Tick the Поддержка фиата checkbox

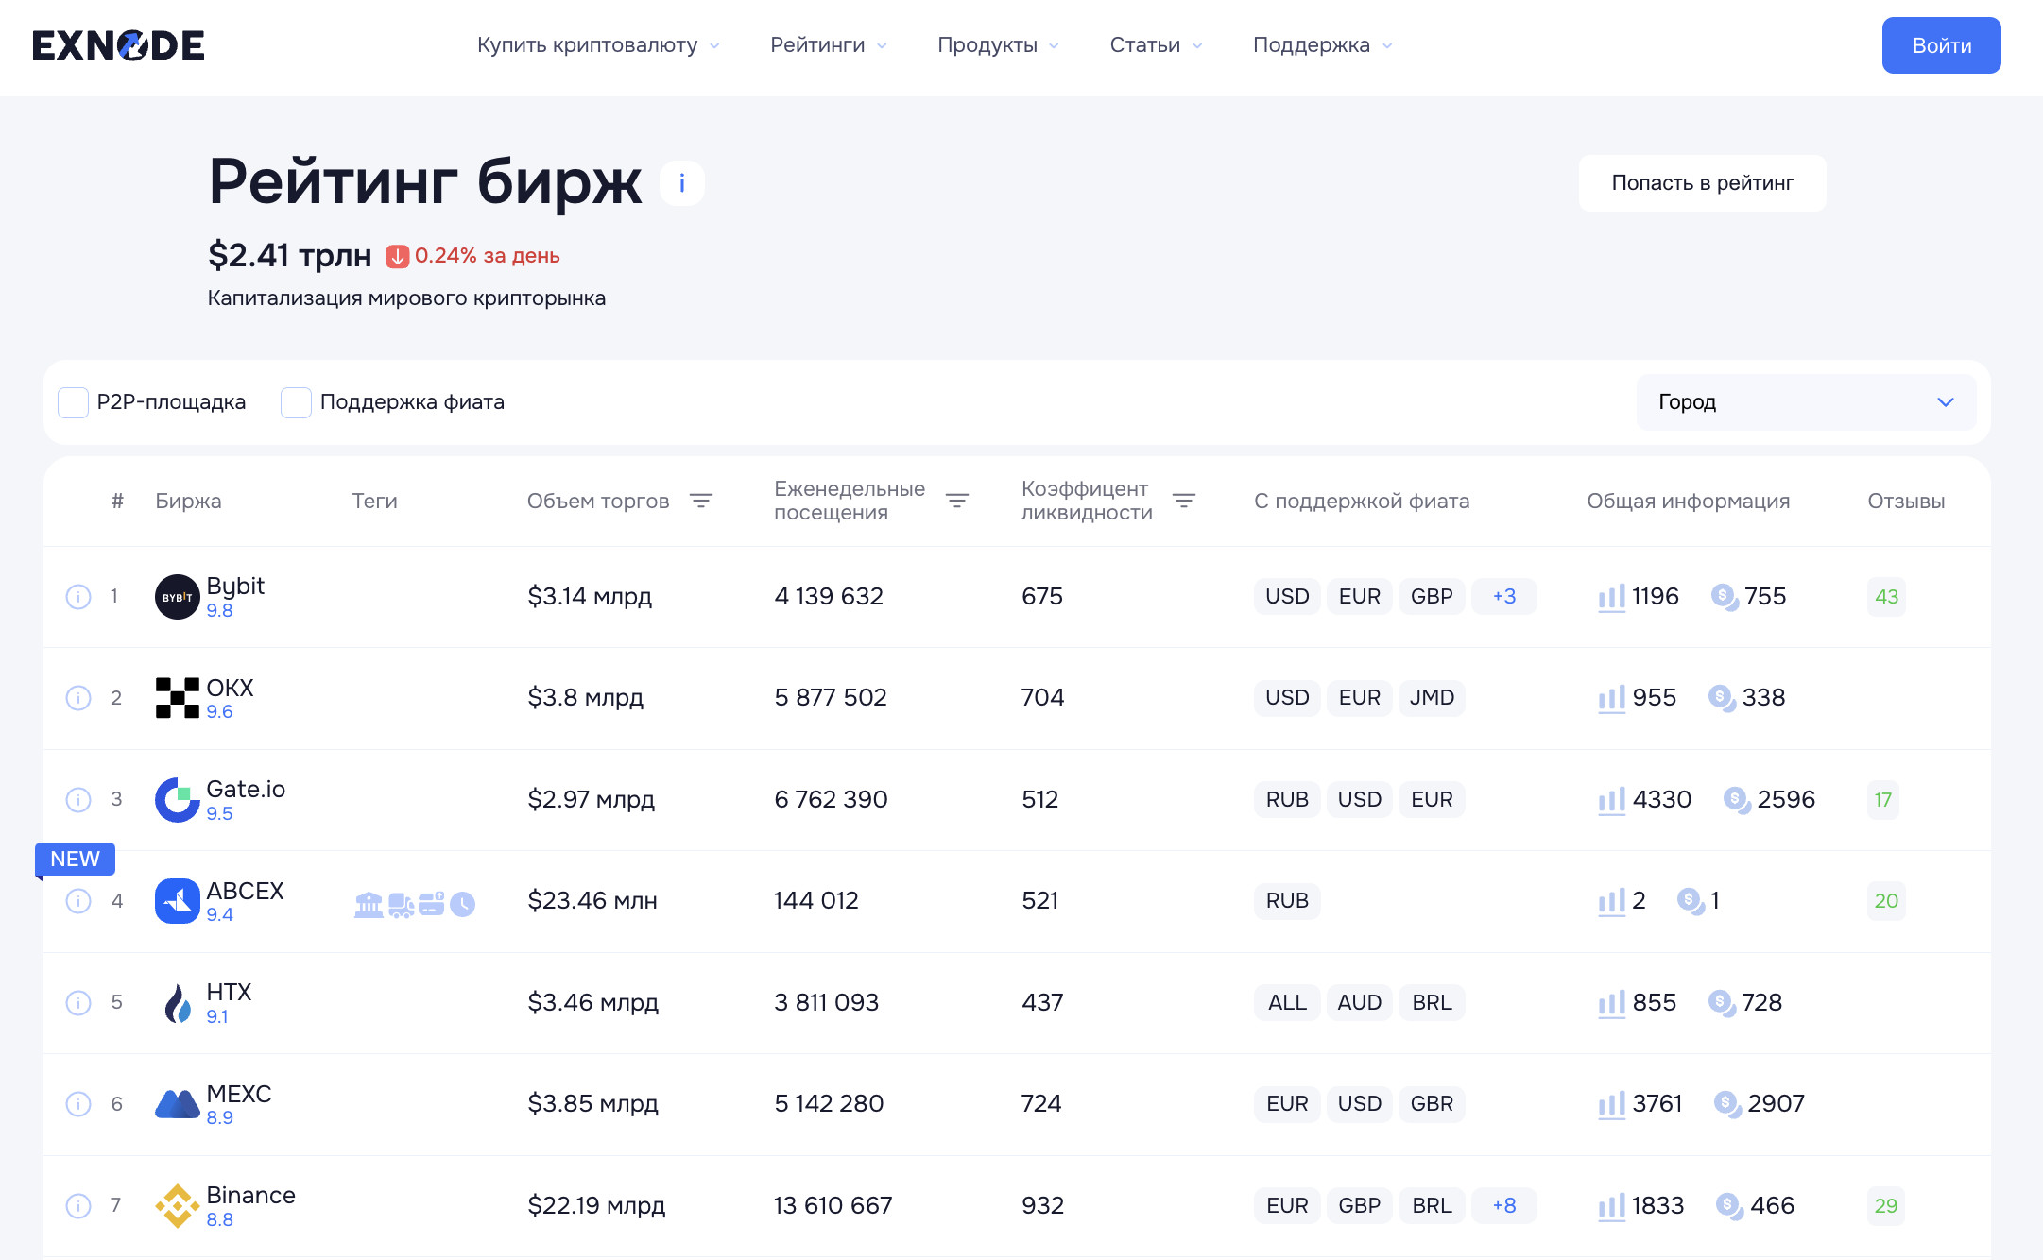(296, 403)
